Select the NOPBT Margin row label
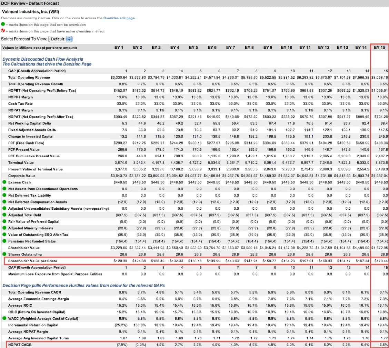The width and height of the screenshot is (389, 348). [x=20, y=97]
